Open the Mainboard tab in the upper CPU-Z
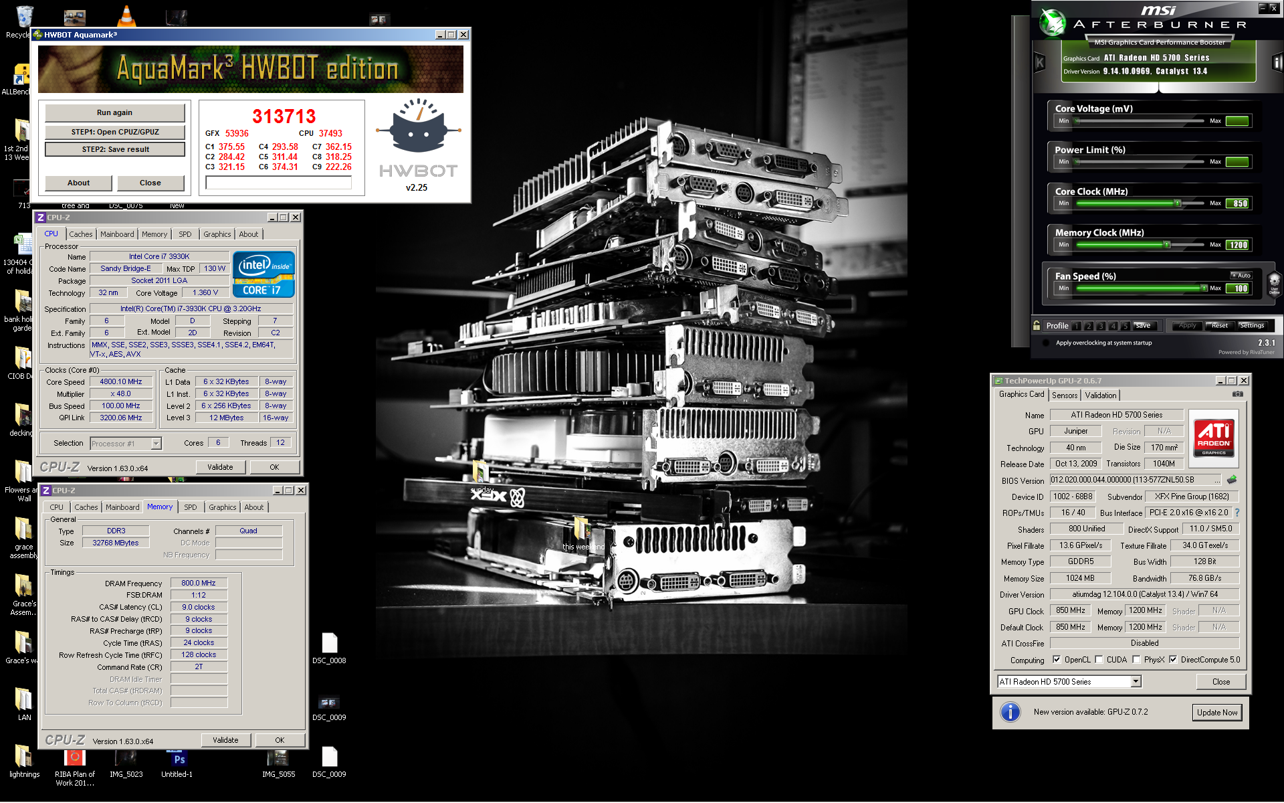The height and width of the screenshot is (803, 1284). (117, 234)
